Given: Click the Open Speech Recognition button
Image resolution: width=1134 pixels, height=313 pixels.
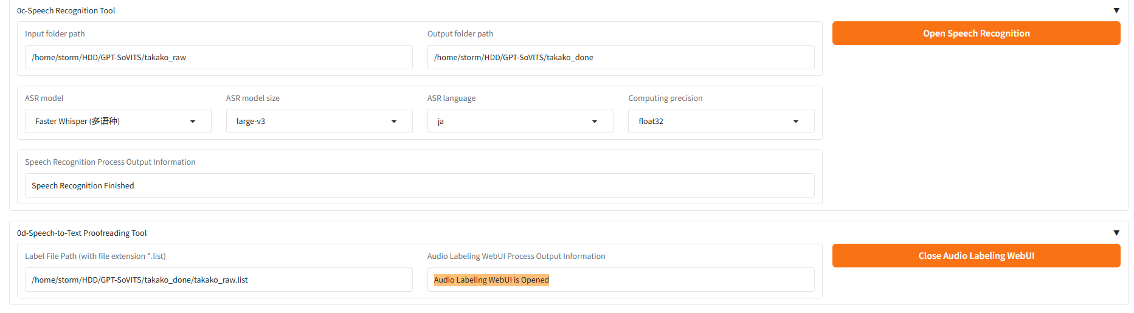Looking at the screenshot, I should point(976,33).
